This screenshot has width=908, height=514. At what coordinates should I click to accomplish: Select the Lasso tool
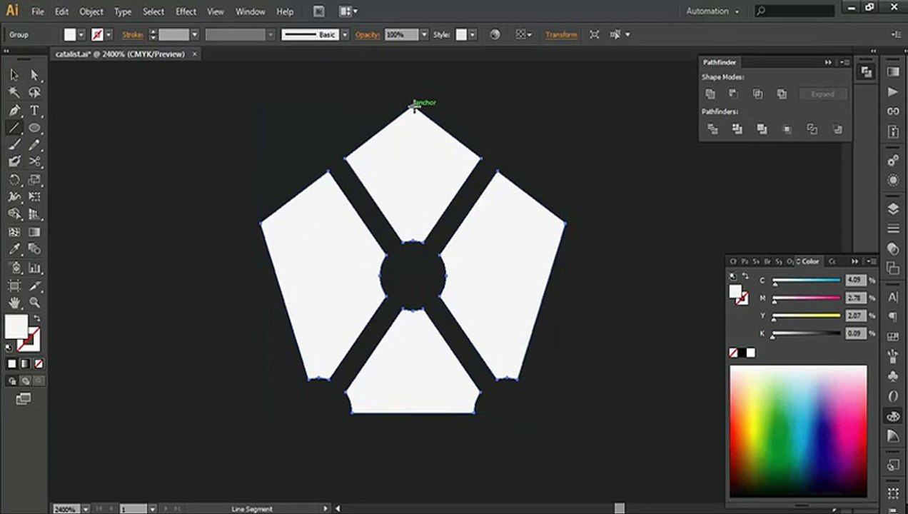click(34, 93)
